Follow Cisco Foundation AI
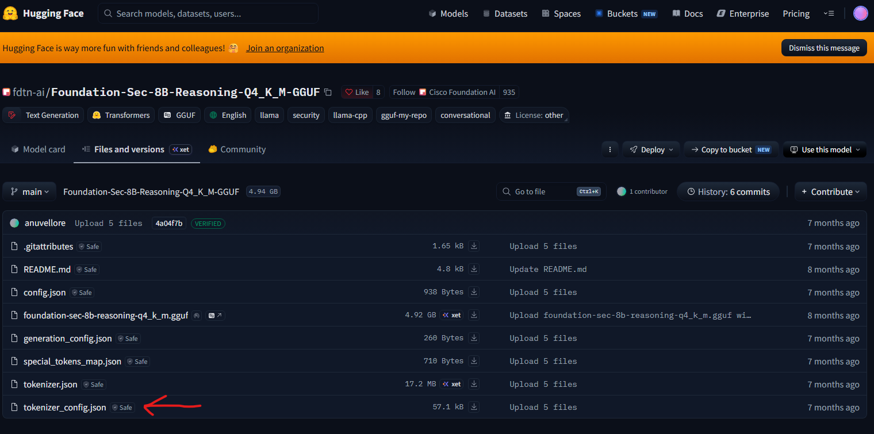 404,92
